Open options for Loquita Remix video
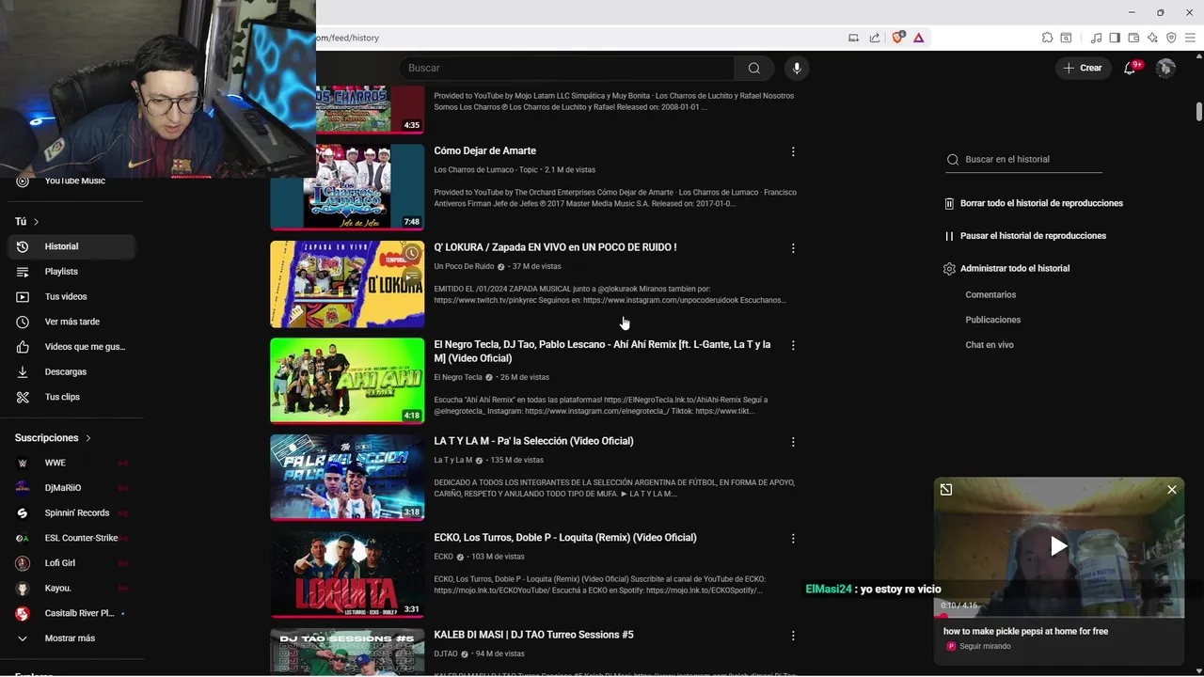Image resolution: width=1204 pixels, height=677 pixels. tap(793, 539)
